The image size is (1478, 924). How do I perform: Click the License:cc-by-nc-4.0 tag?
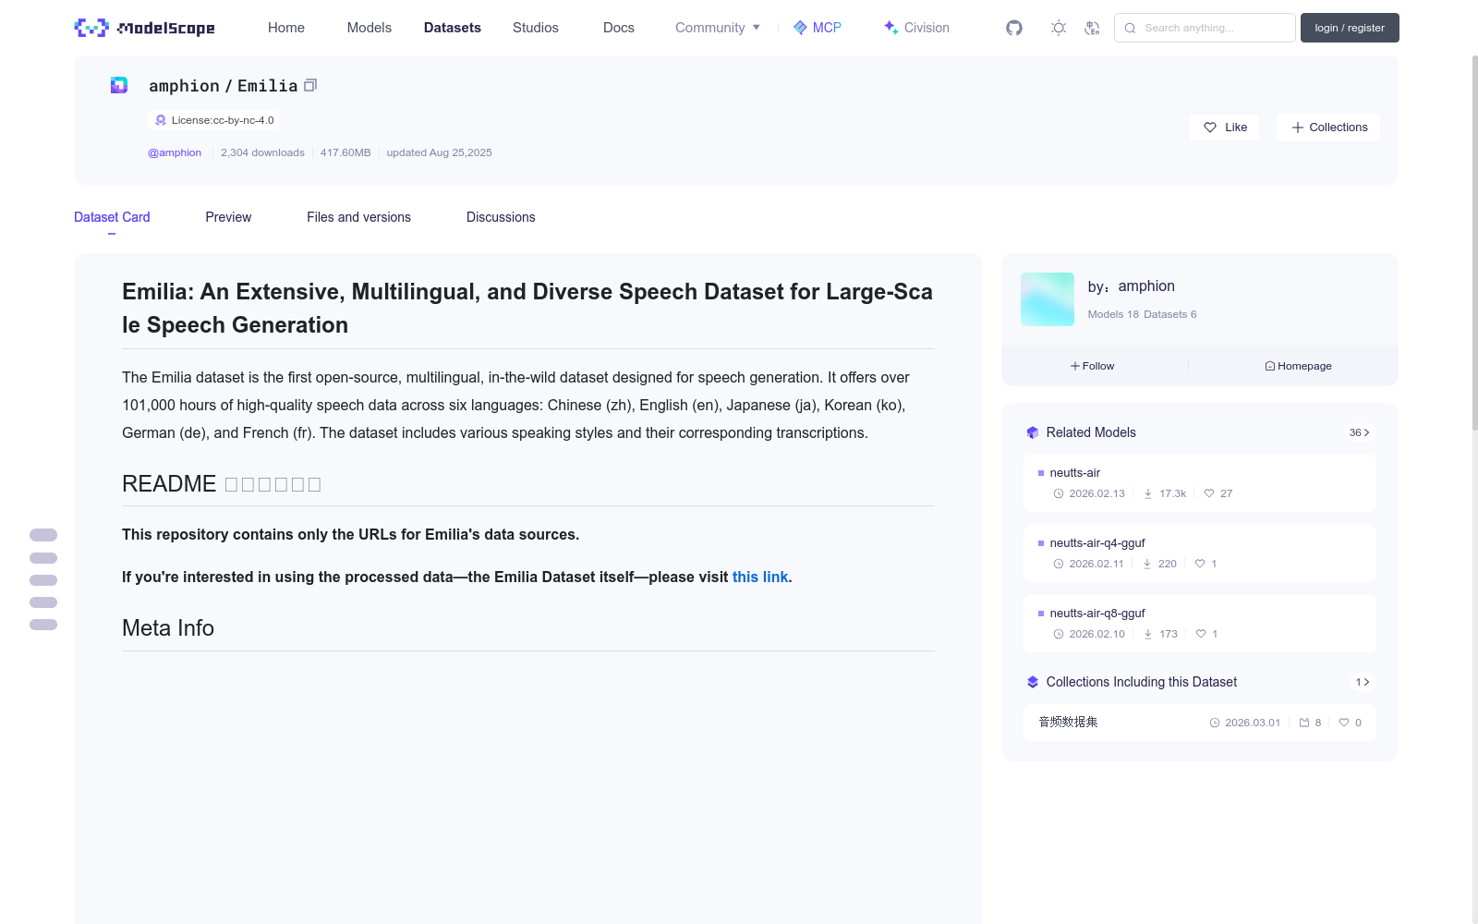pyautogui.click(x=213, y=120)
